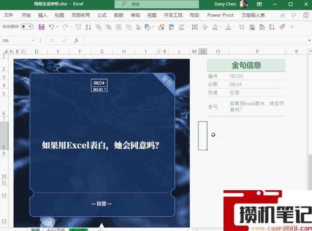The width and height of the screenshot is (312, 231).
Task: Click the purple Save icon
Action: pyautogui.click(x=41, y=27)
